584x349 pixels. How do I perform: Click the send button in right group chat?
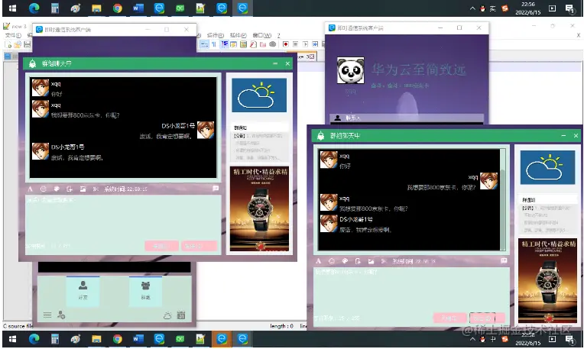click(x=487, y=318)
